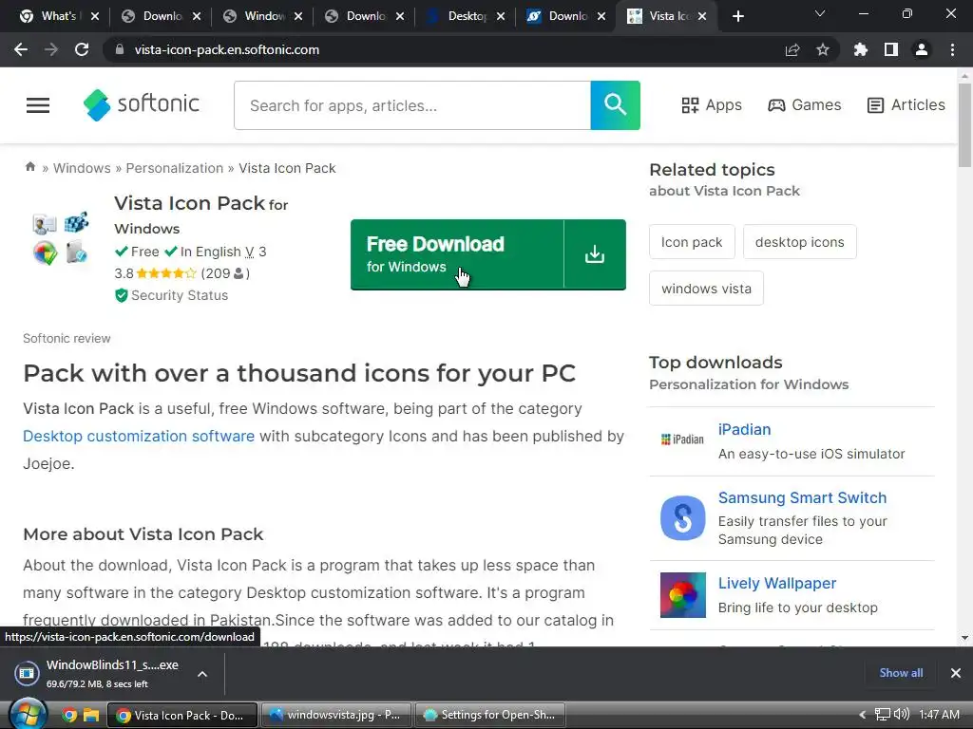Click Show all downloads
The height and width of the screenshot is (729, 973).
901,673
